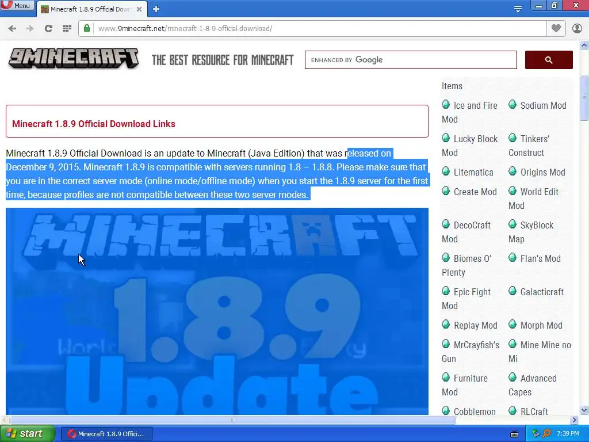Image resolution: width=589 pixels, height=442 pixels.
Task: Open the Morph Mod link
Action: click(x=541, y=326)
